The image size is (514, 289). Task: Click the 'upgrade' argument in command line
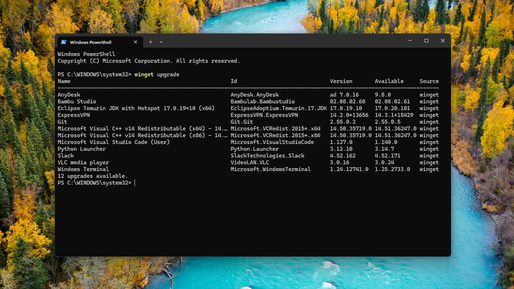pos(168,75)
